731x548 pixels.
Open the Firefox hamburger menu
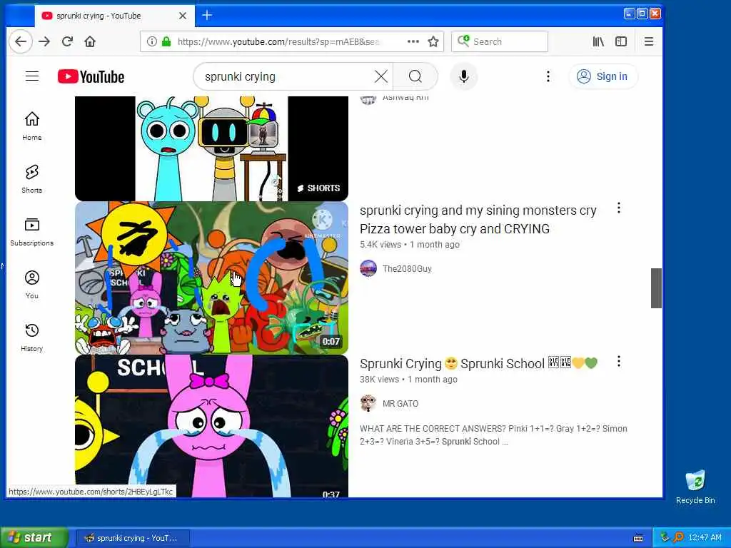[x=648, y=41]
